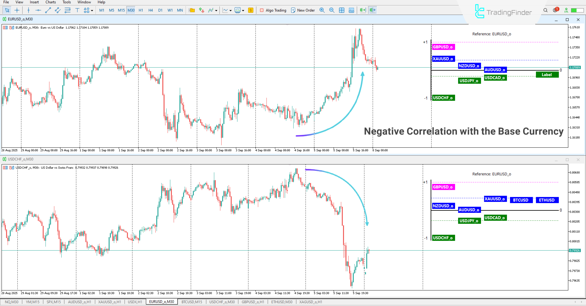The image size is (586, 306).
Task: Click the USDCHF_o,M30 window title bar
Action: pyautogui.click(x=20, y=159)
